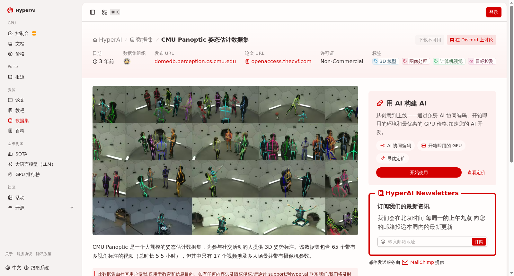Open the 隐私政策 footer link
Image resolution: width=514 pixels, height=276 pixels.
(x=44, y=254)
